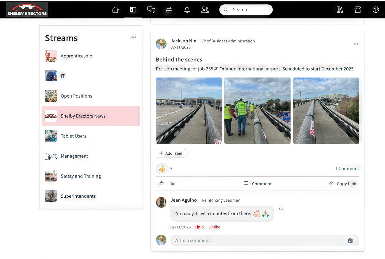Go to the Home icon in top navigation
This screenshot has width=385, height=259.
(x=115, y=10)
